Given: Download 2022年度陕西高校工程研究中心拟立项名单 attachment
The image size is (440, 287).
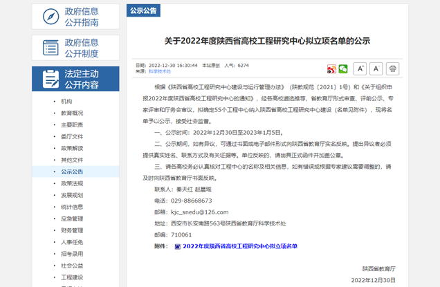Looking at the screenshot, I should click(239, 246).
